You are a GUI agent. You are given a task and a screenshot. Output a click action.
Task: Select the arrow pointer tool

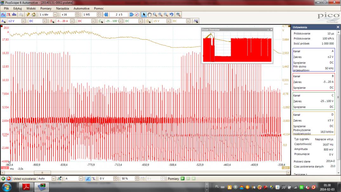pos(144,14)
